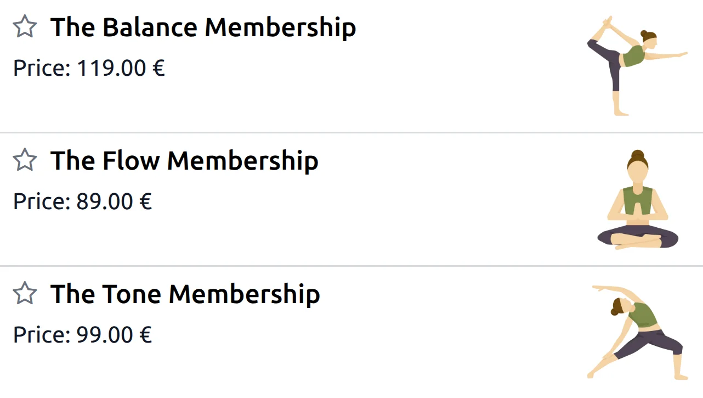Viewport: 703px width, 398px height.
Task: Click the 89.00 price number
Action: (x=105, y=202)
